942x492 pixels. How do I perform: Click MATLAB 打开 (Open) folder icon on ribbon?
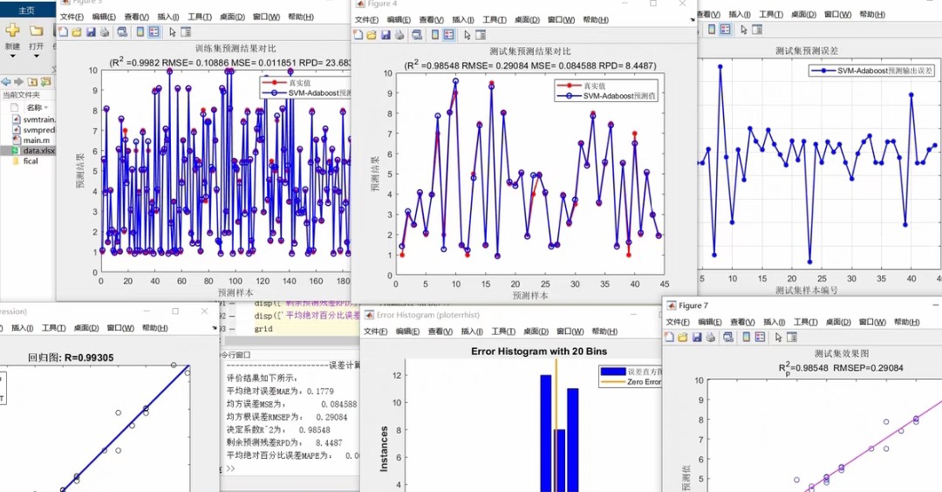click(36, 30)
